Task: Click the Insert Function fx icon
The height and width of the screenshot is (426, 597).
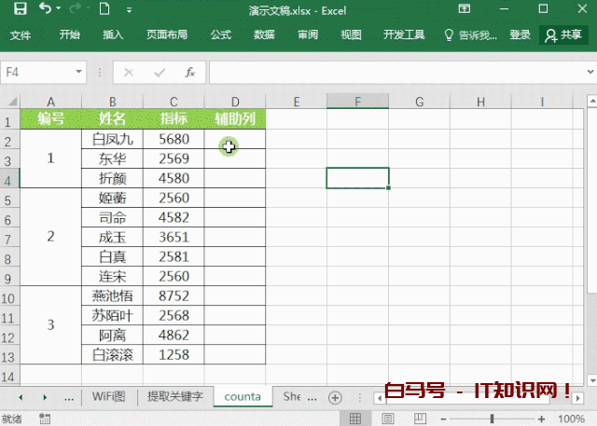Action: [x=189, y=72]
